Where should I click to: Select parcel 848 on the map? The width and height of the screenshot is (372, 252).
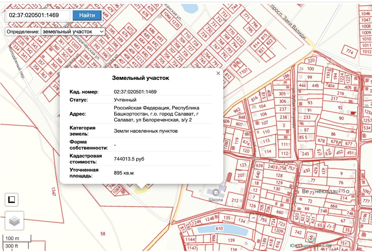(x=242, y=117)
